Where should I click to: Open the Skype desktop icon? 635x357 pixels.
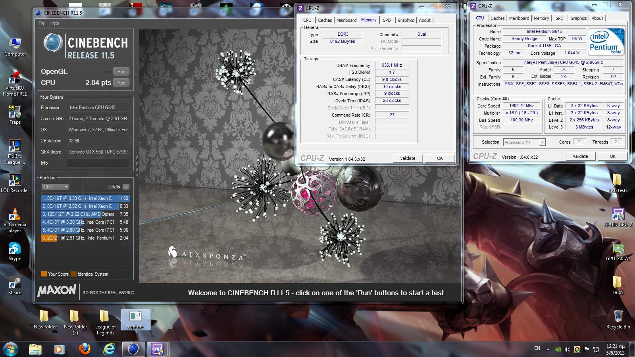[x=15, y=251]
